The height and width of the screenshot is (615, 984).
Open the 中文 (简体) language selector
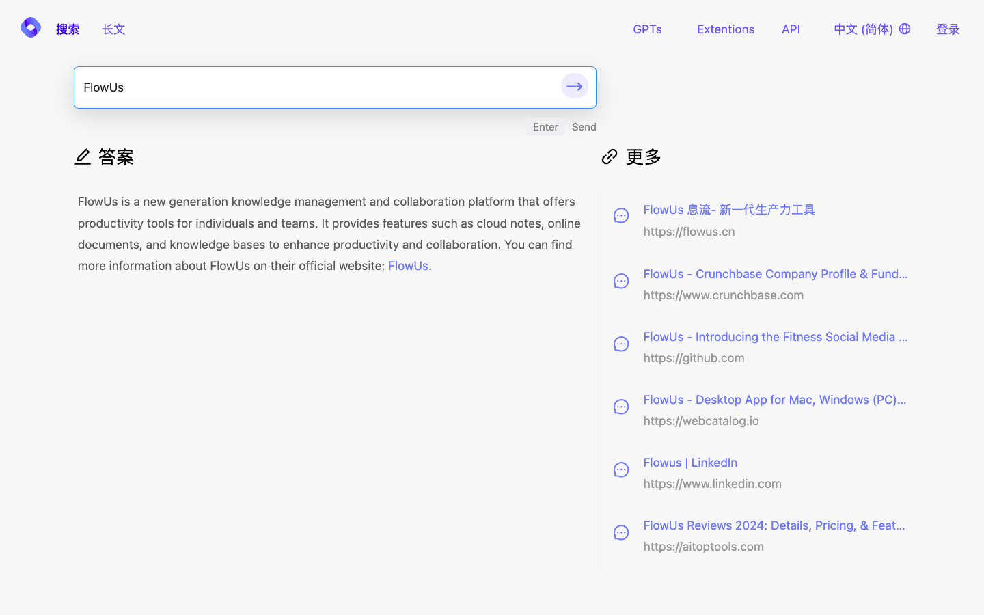(864, 29)
